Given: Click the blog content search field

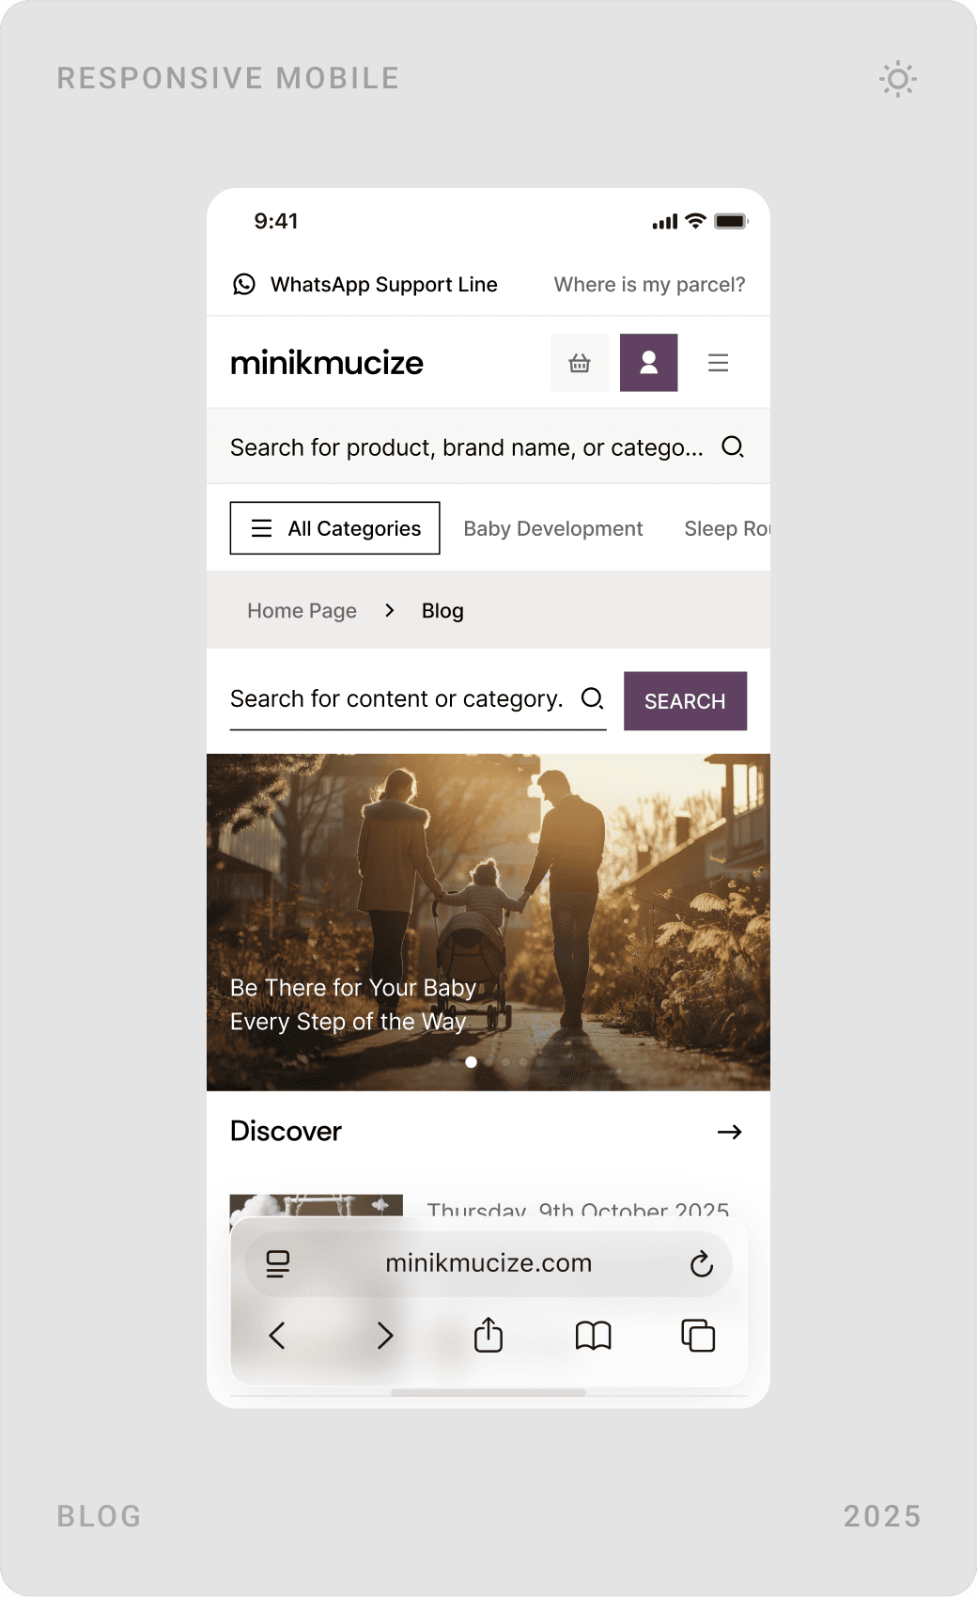Looking at the screenshot, I should (x=418, y=700).
